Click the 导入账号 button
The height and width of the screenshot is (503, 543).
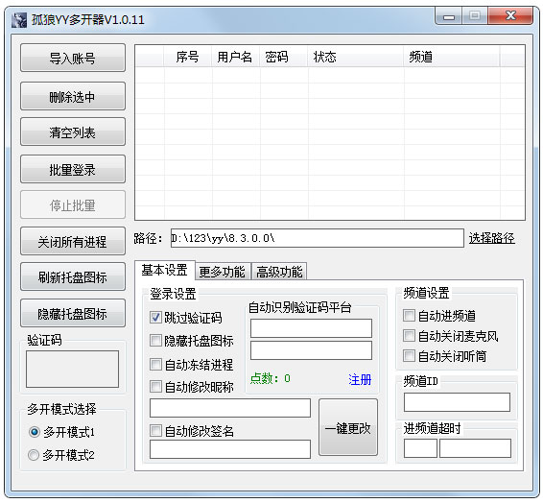pos(73,58)
